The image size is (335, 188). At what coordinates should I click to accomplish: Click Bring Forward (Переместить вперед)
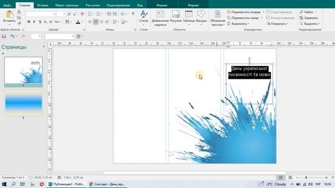point(243,12)
